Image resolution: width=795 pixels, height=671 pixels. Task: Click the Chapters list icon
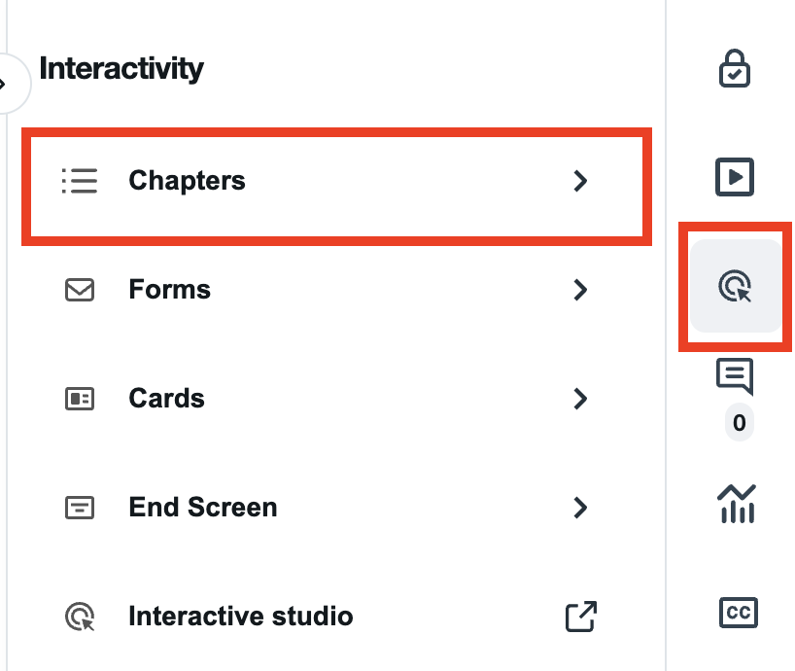click(80, 181)
